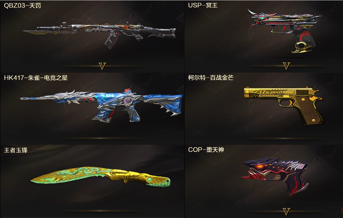Image resolution: width=343 pixels, height=218 pixels.
Task: Click the golden divider under HK417-朱雀-电竞之星
Action: 102,138
